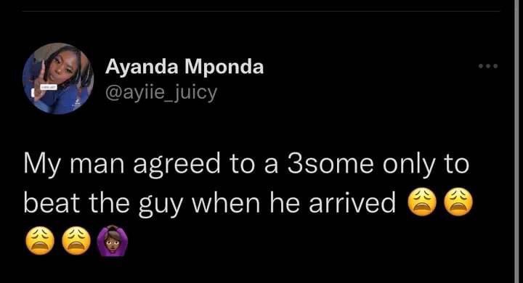Click the word "when" in the tweet

click(x=226, y=203)
